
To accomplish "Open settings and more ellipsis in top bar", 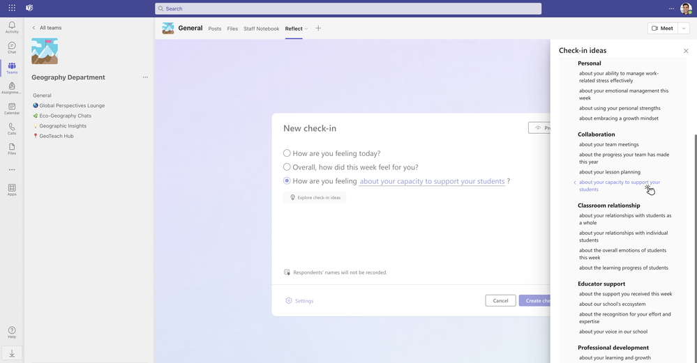I will coord(671,8).
